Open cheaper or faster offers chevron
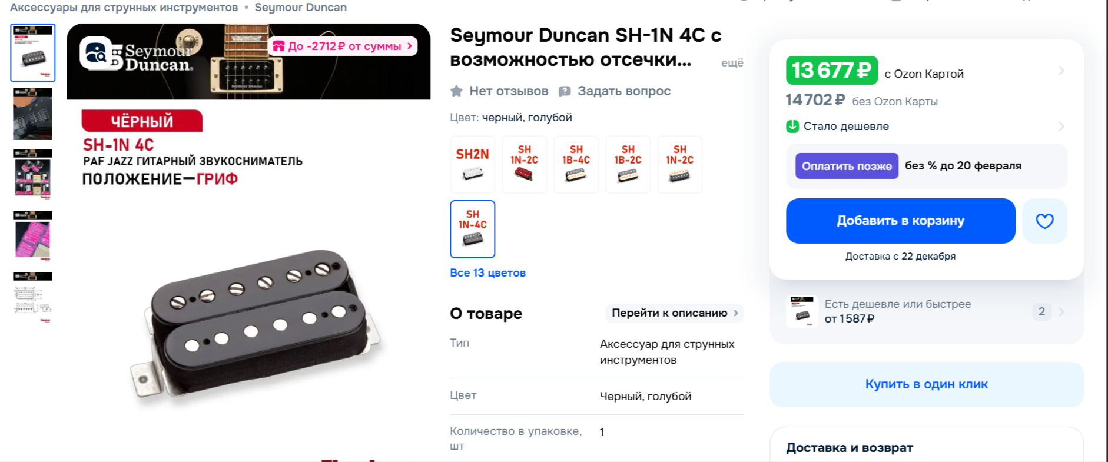The width and height of the screenshot is (1108, 462). pyautogui.click(x=1061, y=312)
